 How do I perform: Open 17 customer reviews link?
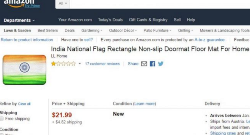point(102,64)
